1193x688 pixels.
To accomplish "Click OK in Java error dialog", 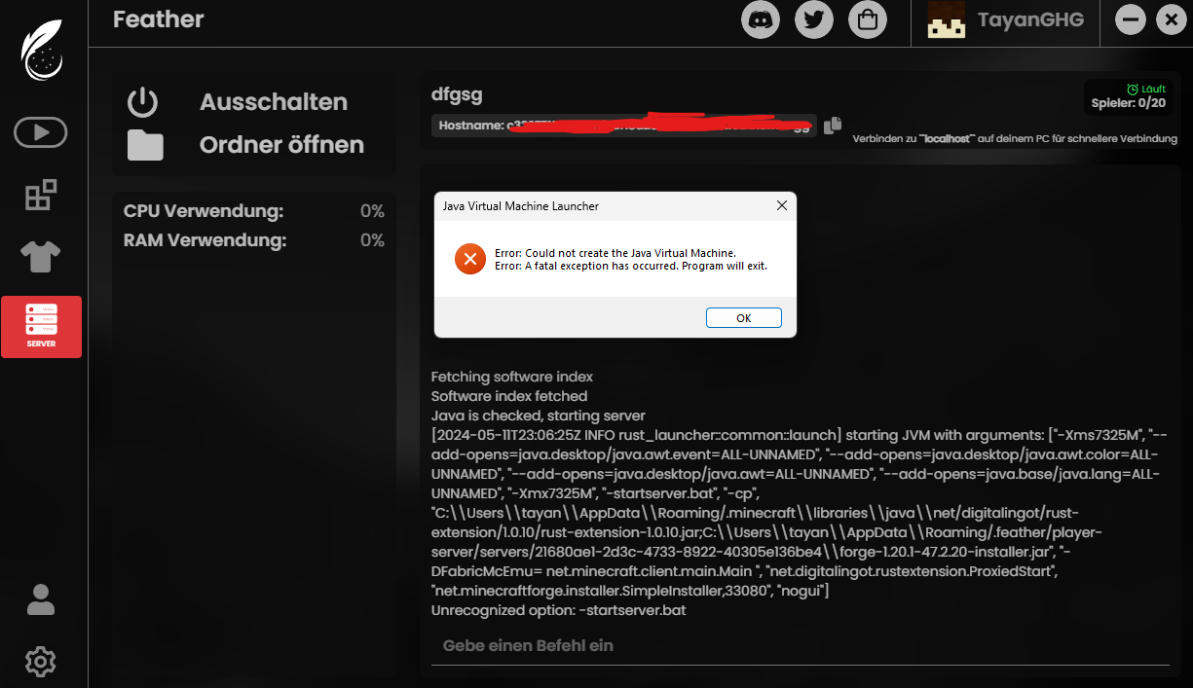I will 744,318.
